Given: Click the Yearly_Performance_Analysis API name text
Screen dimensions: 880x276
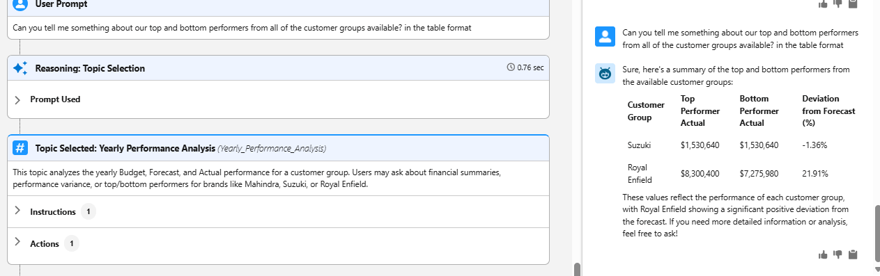Looking at the screenshot, I should pyautogui.click(x=272, y=148).
